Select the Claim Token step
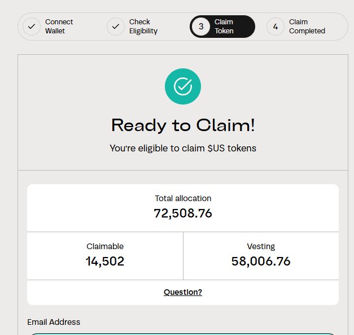The width and height of the screenshot is (354, 335). (224, 27)
